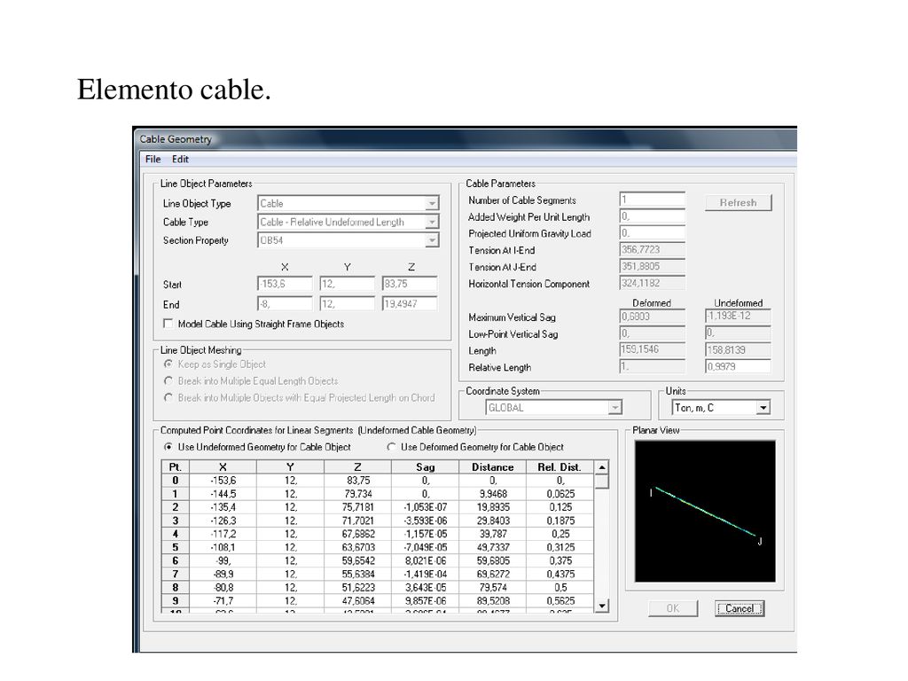Click the End Z coordinate field
908x681 pixels.
point(410,303)
